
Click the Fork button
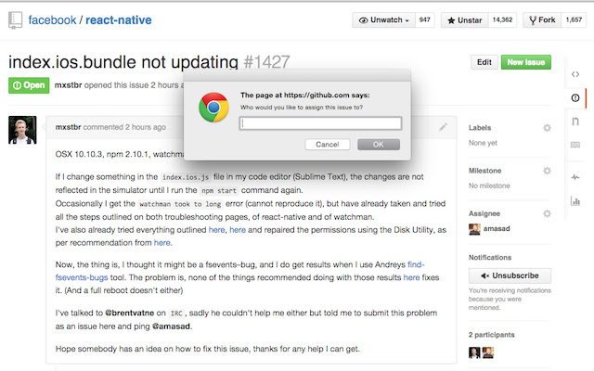tap(542, 20)
